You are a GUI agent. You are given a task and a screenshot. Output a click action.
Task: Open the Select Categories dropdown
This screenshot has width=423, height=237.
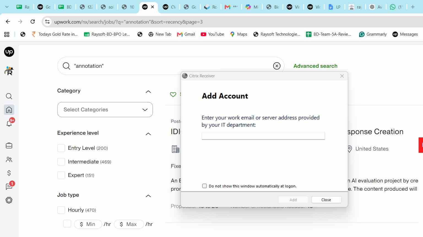[x=105, y=109]
